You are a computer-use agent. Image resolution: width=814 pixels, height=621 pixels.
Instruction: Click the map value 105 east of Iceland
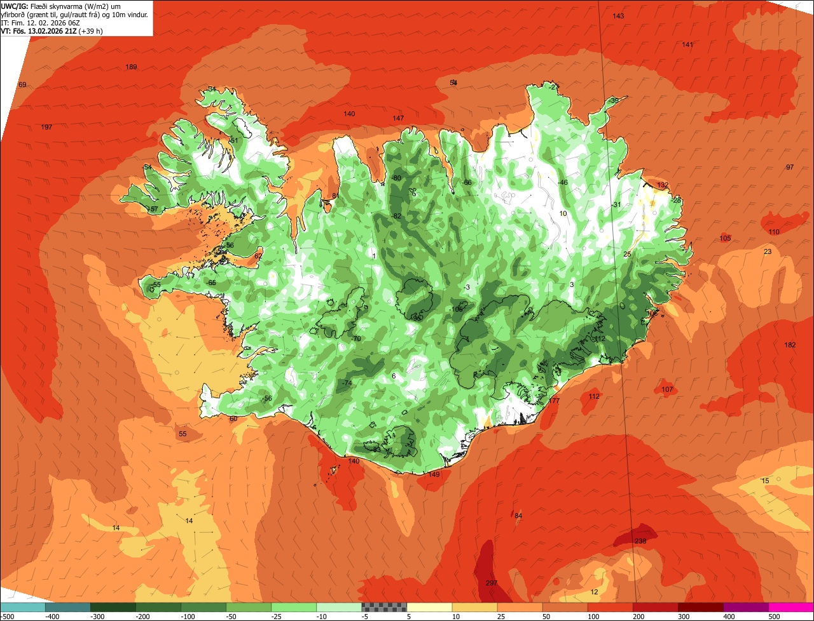pyautogui.click(x=725, y=238)
